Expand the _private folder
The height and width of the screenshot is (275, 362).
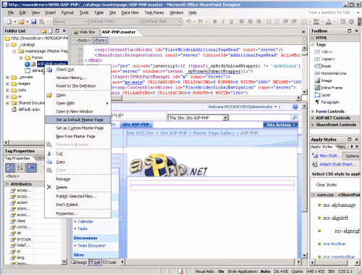[x=7, y=78]
